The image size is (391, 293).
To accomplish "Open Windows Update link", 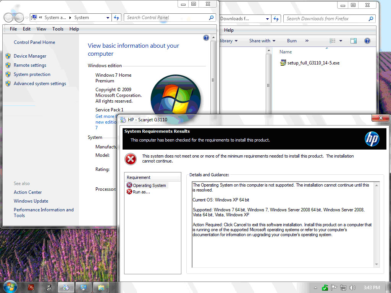I will click(x=31, y=201).
